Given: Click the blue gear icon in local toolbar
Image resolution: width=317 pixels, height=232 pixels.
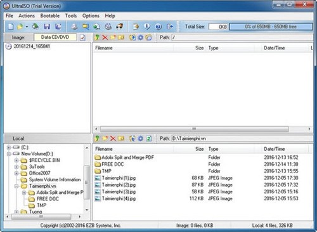Looking at the screenshot, I should 140,138.
